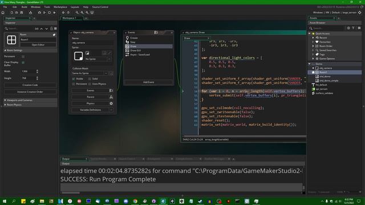Image resolution: width=365 pixels, height=205 pixels.
Task: Stop the running game via toolbar
Action: point(50,13)
